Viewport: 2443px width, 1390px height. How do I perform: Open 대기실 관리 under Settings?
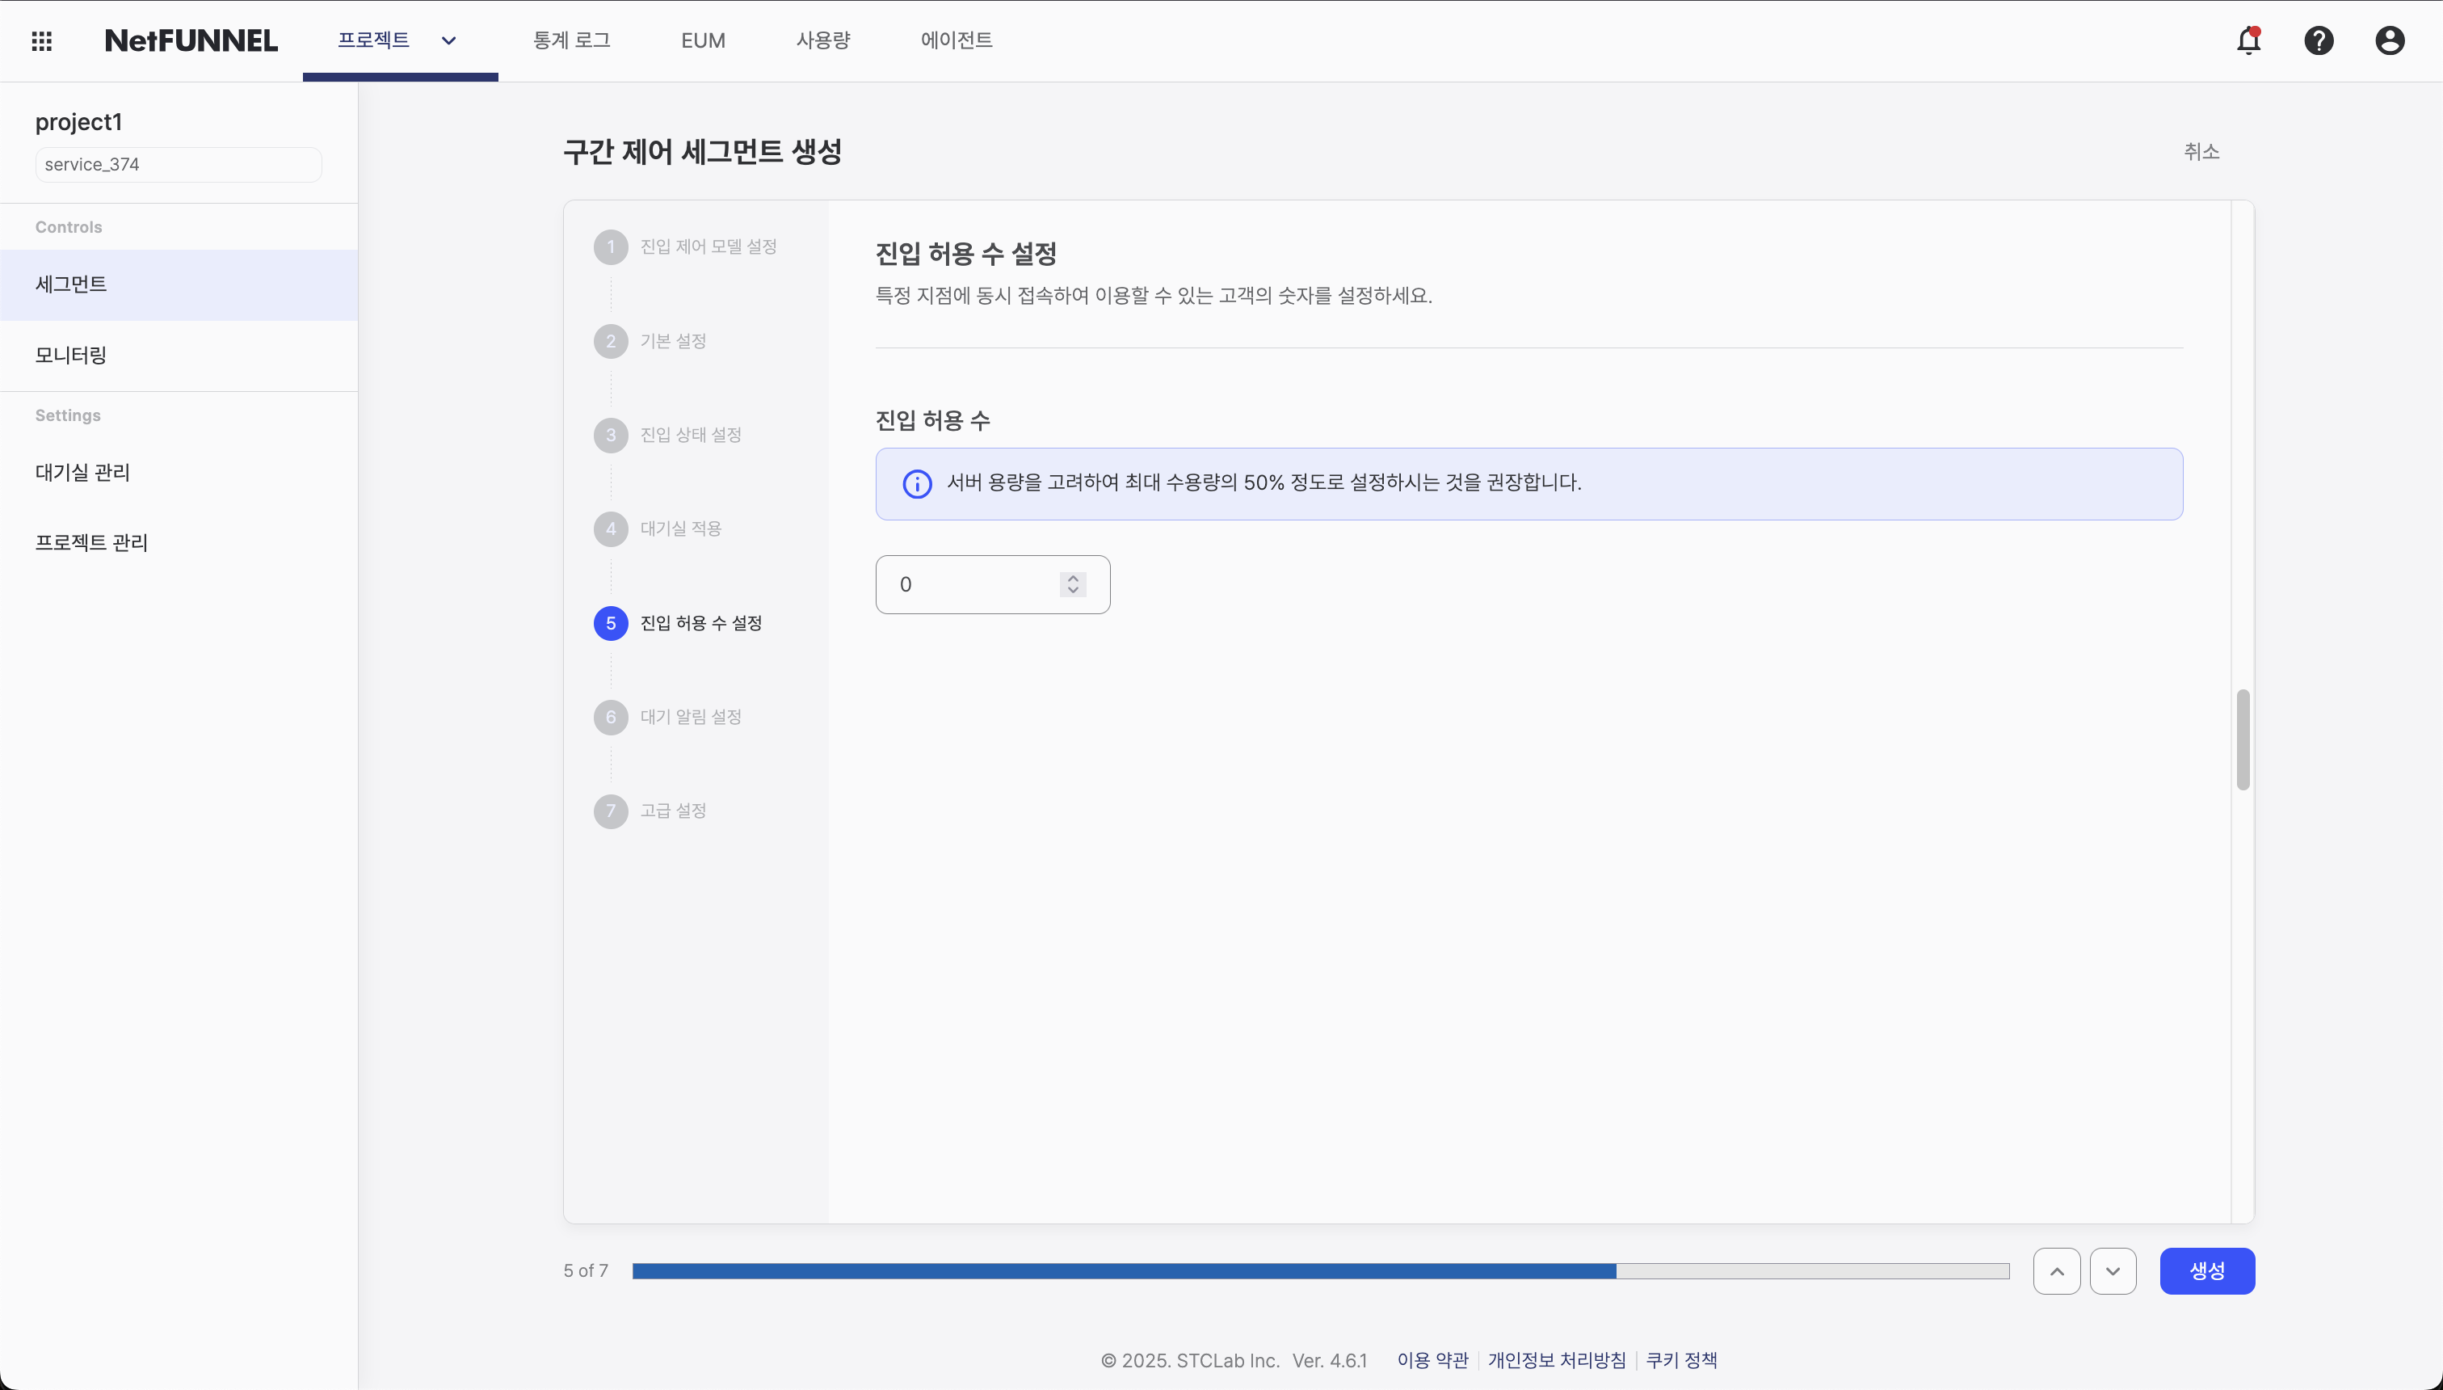(x=82, y=472)
